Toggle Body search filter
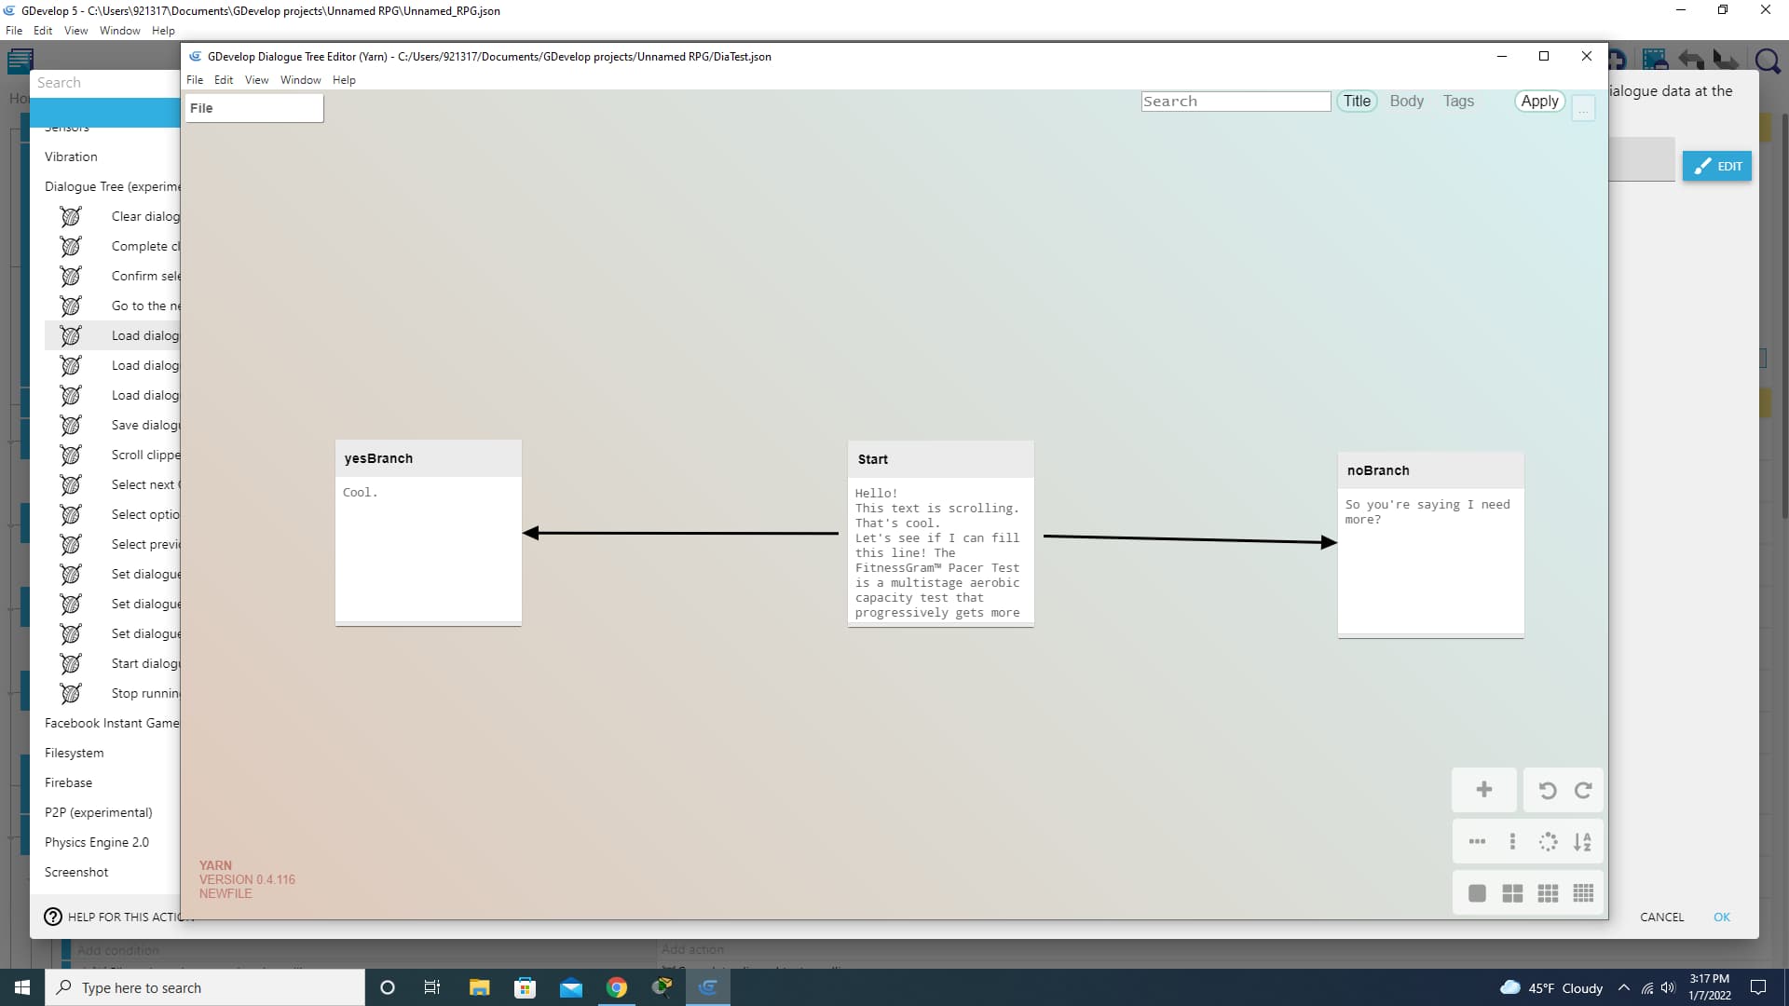 pos(1407,101)
